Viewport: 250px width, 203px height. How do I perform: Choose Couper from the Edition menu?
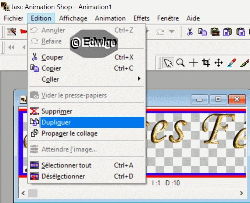pos(87,57)
